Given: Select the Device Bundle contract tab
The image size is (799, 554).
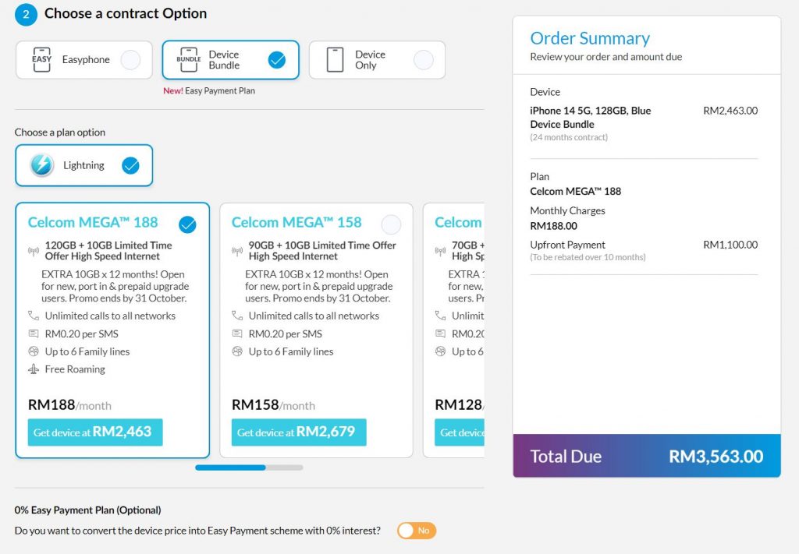Looking at the screenshot, I should pos(230,60).
